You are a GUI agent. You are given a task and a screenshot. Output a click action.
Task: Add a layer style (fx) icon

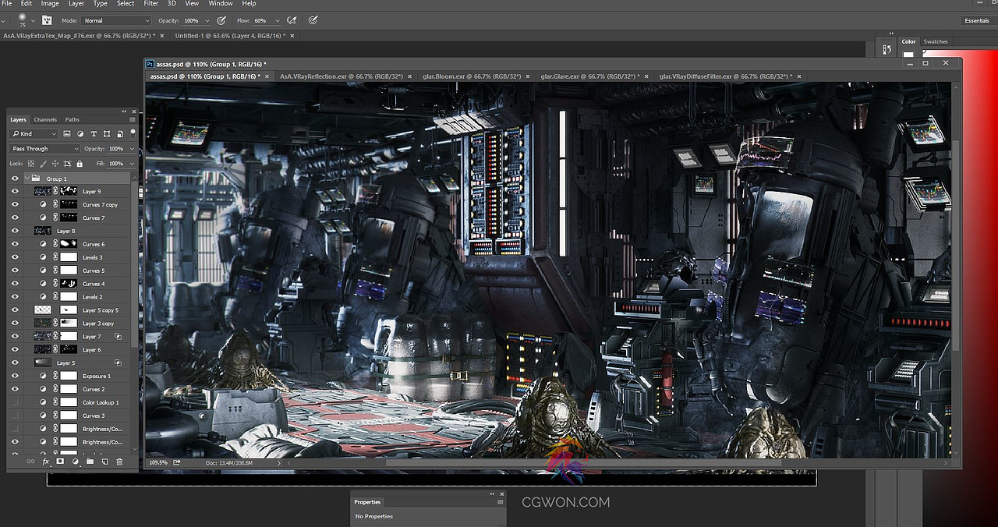46,462
